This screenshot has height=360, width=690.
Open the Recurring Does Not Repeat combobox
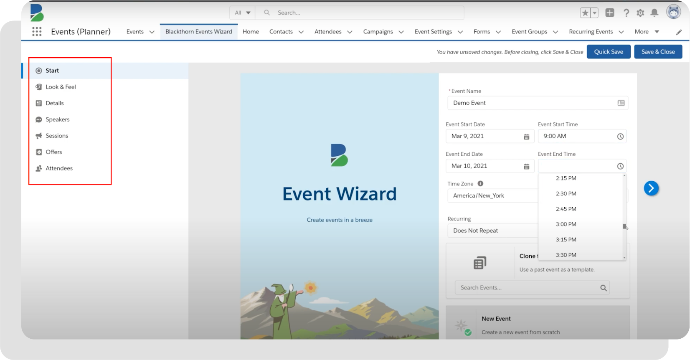(493, 231)
